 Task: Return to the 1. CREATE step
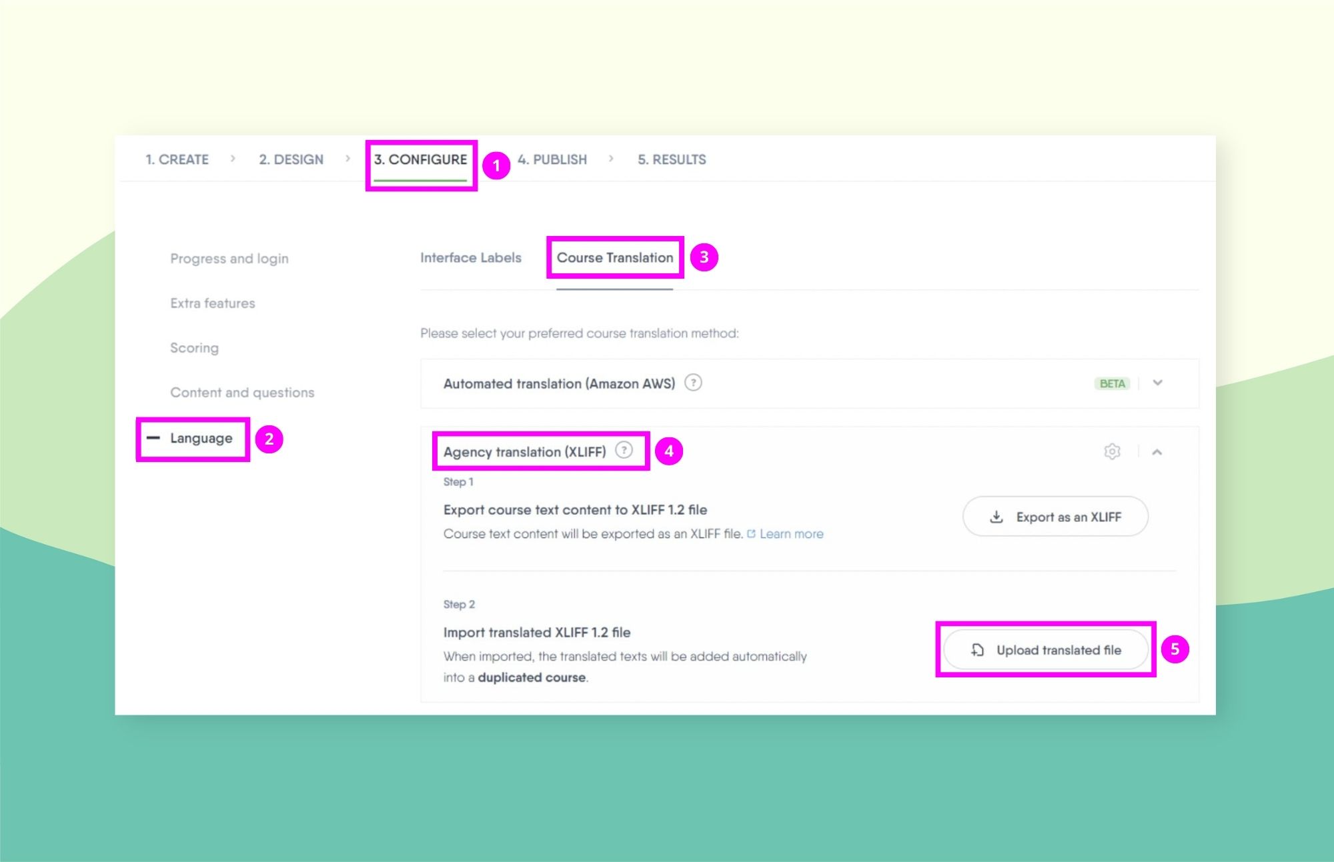pos(176,159)
